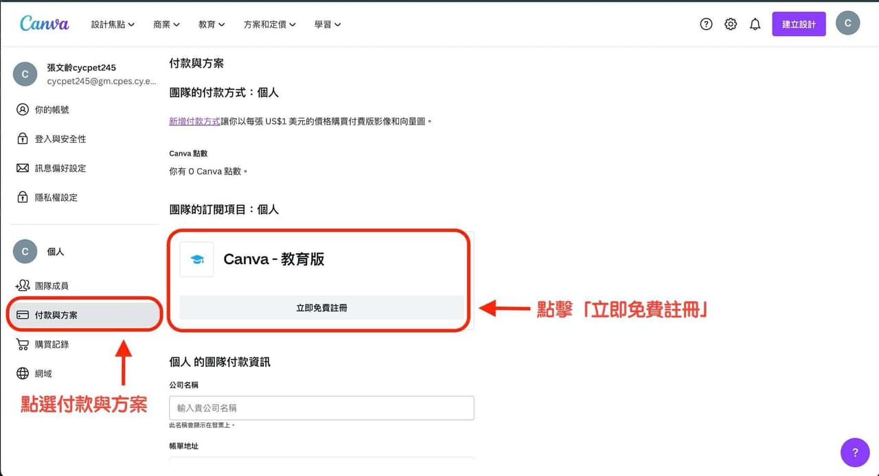This screenshot has height=476, width=879.
Task: Click the 公司名稱 input field
Action: tap(321, 407)
